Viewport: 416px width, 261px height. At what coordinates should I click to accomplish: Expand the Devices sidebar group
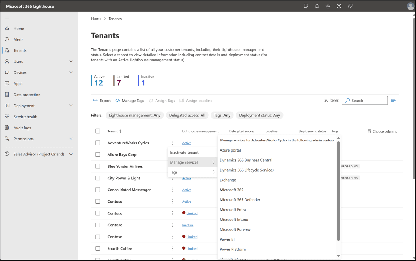[71, 73]
